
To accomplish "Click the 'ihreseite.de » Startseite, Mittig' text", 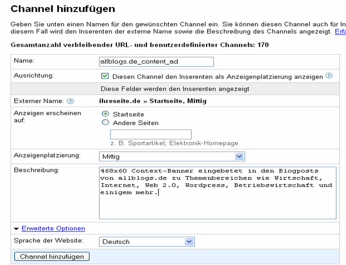I will click(x=153, y=101).
